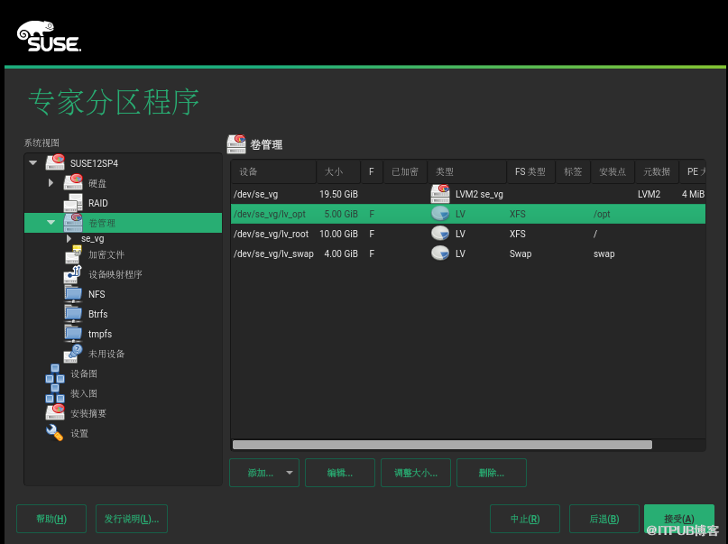Click the settings (设置) wrench icon
The width and height of the screenshot is (728, 544).
(x=55, y=433)
